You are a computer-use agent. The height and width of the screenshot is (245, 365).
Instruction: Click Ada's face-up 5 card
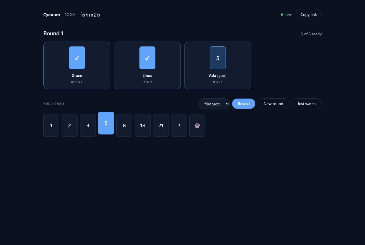pyautogui.click(x=218, y=58)
